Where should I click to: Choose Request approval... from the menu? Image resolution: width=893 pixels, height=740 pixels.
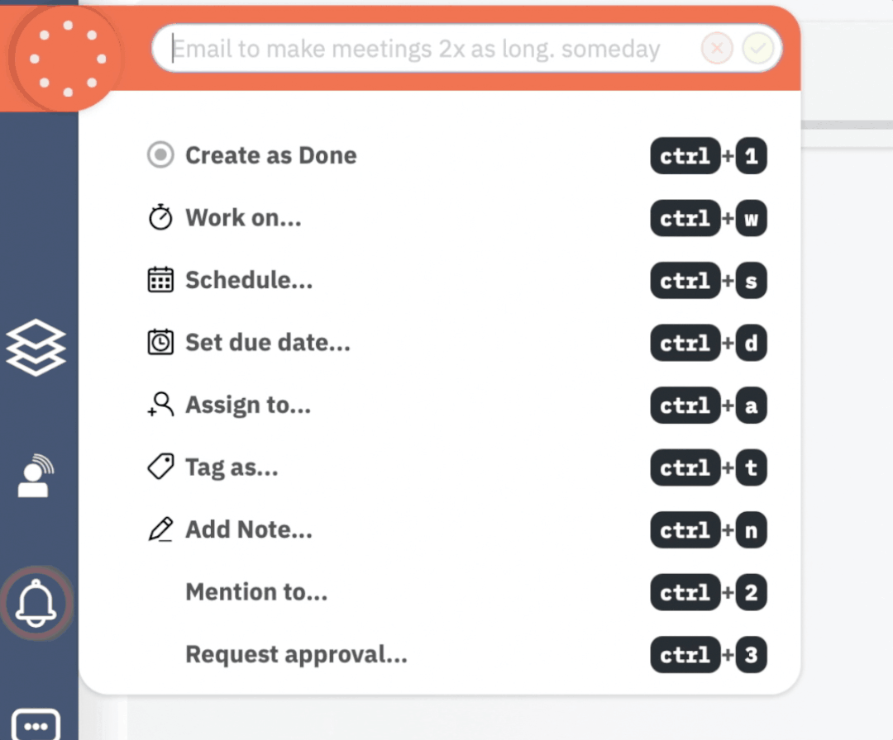pyautogui.click(x=296, y=655)
